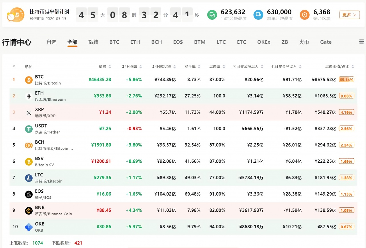Open the ETC tab
The width and height of the screenshot is (366, 248).
[242, 42]
